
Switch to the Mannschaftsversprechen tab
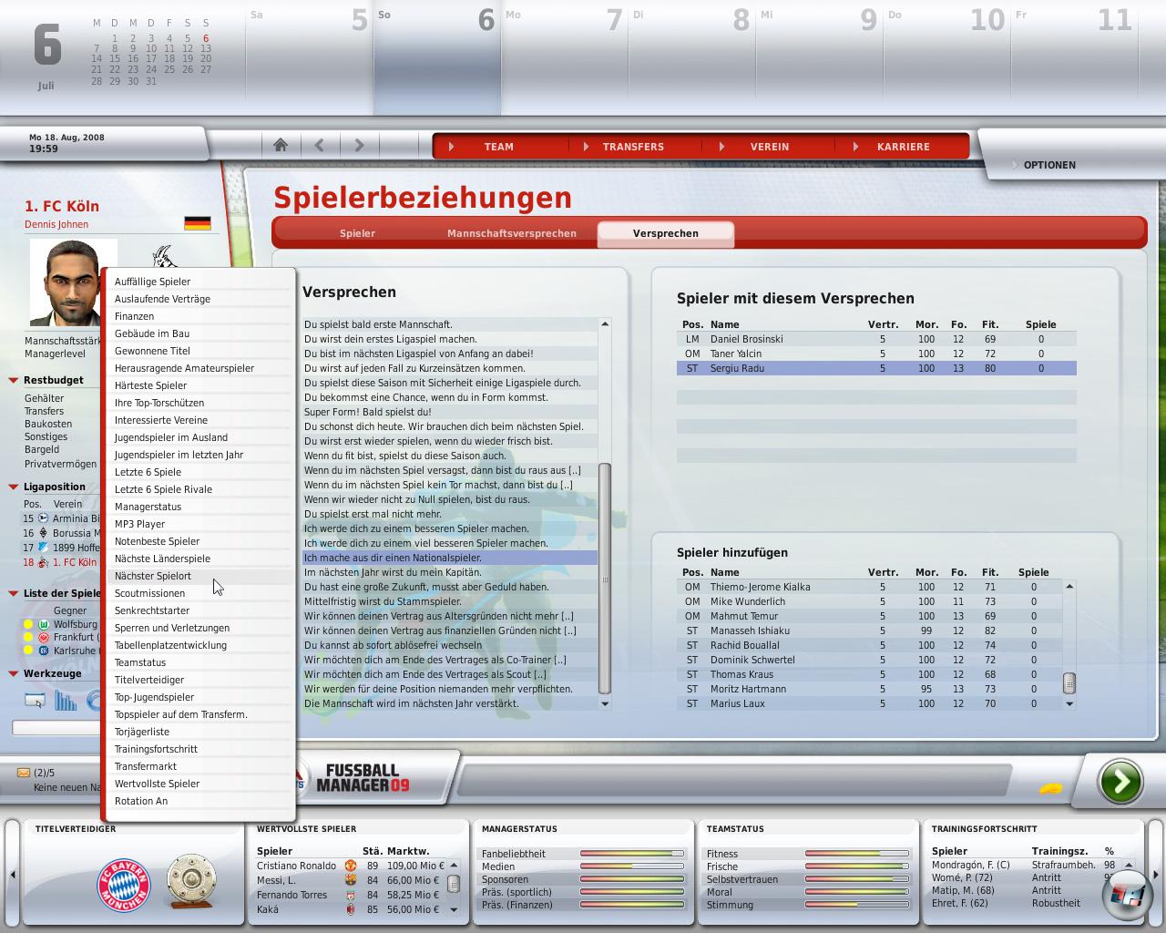511,233
